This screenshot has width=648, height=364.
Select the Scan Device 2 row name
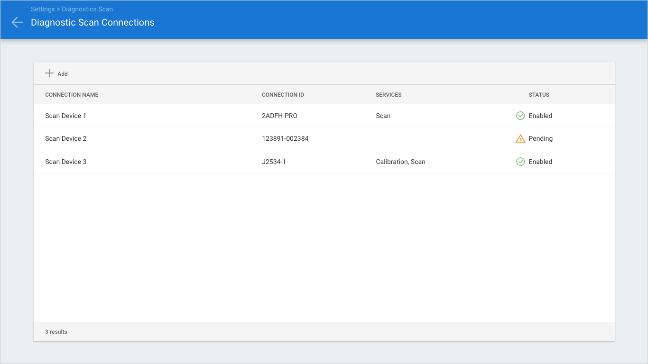(65, 138)
